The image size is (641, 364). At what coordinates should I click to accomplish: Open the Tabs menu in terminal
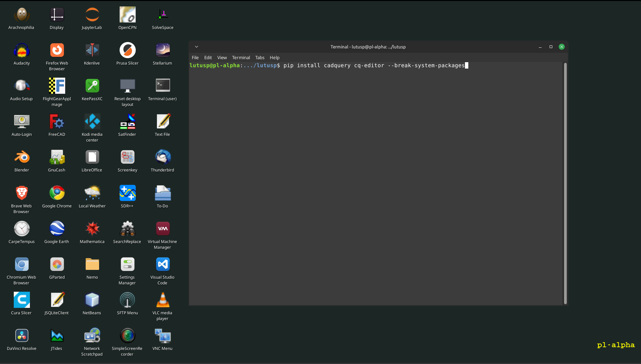260,57
